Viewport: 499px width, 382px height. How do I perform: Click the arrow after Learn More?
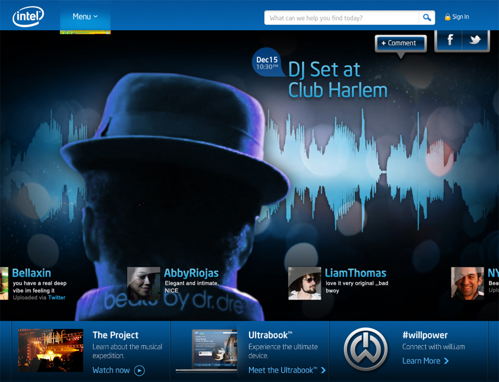pos(446,361)
